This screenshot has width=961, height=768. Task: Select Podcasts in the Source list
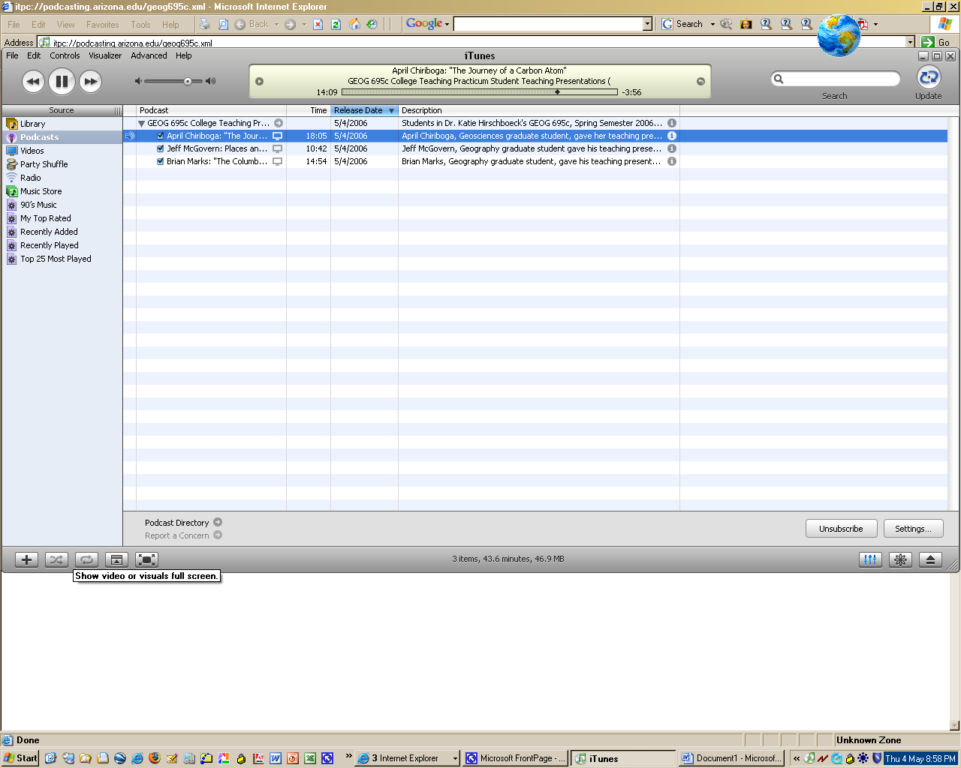coord(62,137)
